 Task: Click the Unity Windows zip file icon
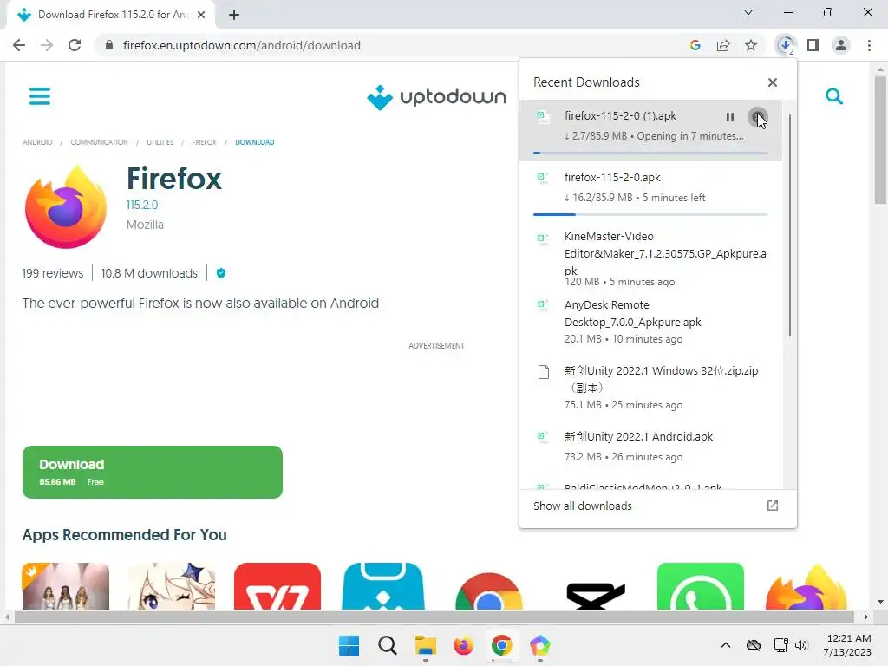click(543, 372)
